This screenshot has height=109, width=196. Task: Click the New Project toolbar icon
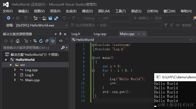[35, 18]
